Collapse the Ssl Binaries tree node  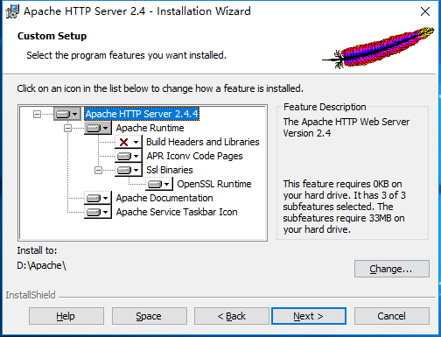pos(99,170)
